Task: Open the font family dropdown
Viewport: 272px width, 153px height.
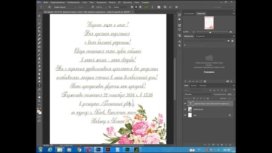Action: (65, 7)
